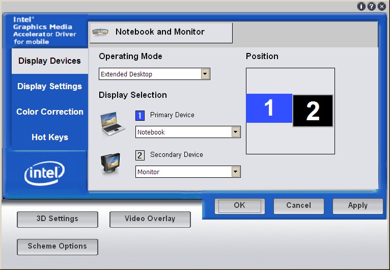Expand the Primary Device dropdown arrow
390x270 pixels.
[236, 132]
